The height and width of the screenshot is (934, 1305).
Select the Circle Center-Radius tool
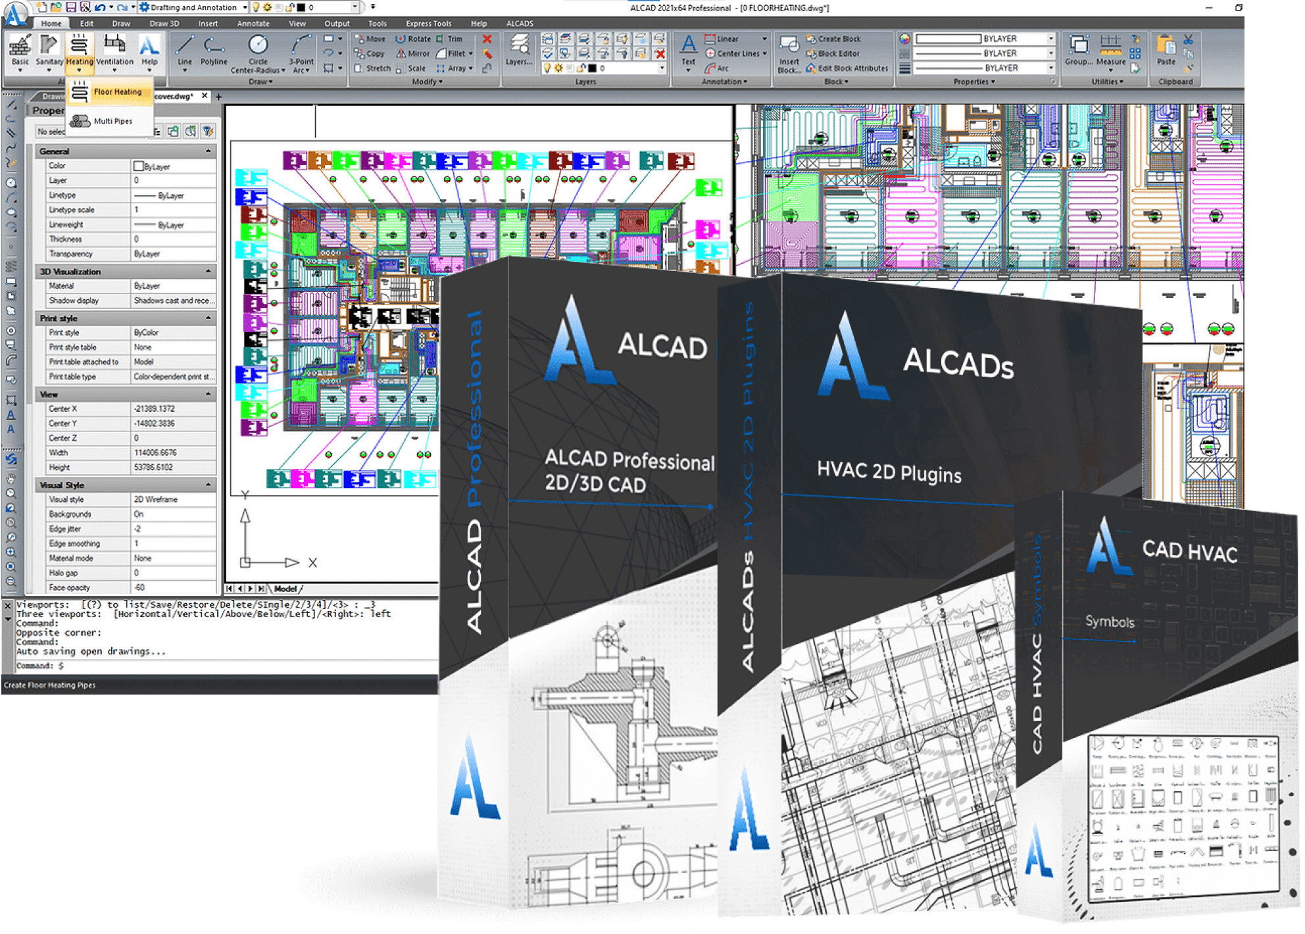point(258,53)
